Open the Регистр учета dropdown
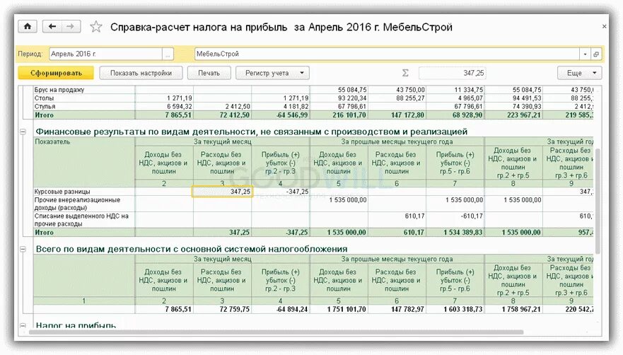The image size is (623, 355). pyautogui.click(x=272, y=73)
